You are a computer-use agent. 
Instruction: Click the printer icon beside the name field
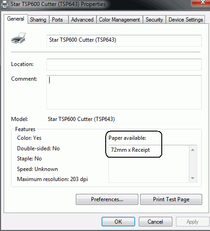pyautogui.click(x=18, y=38)
